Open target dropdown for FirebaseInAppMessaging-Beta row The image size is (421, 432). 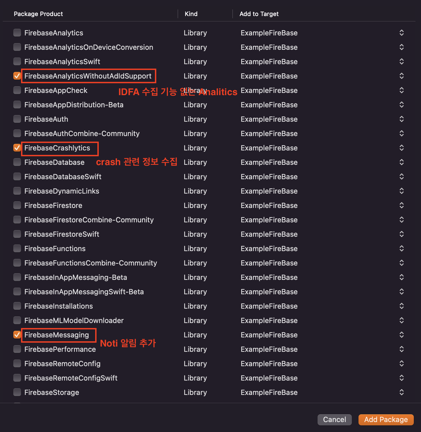coord(402,277)
